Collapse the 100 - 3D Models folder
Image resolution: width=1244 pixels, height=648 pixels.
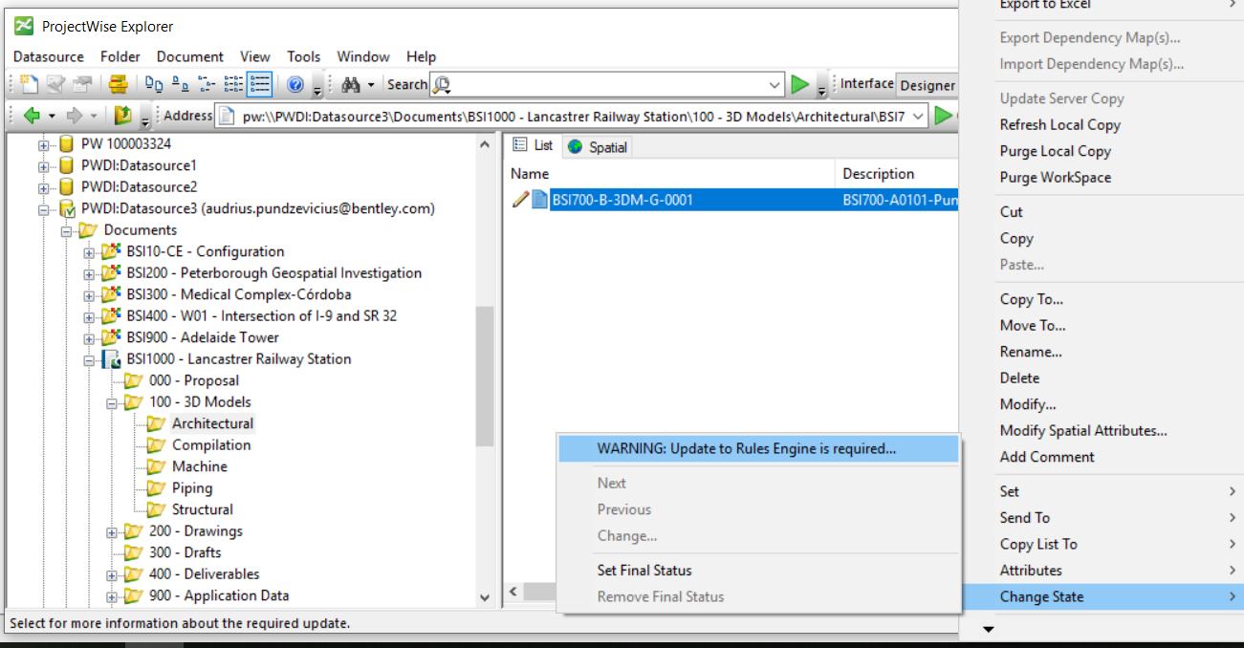(112, 402)
